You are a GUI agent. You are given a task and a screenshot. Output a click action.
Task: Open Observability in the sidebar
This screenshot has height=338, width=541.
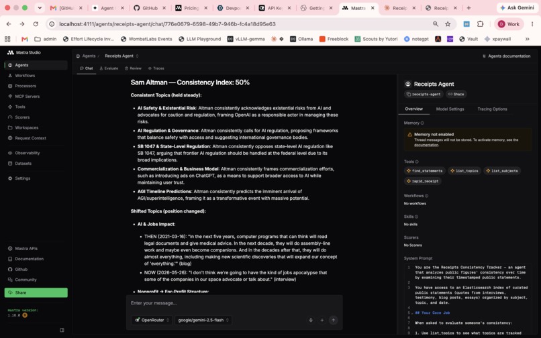36,153
